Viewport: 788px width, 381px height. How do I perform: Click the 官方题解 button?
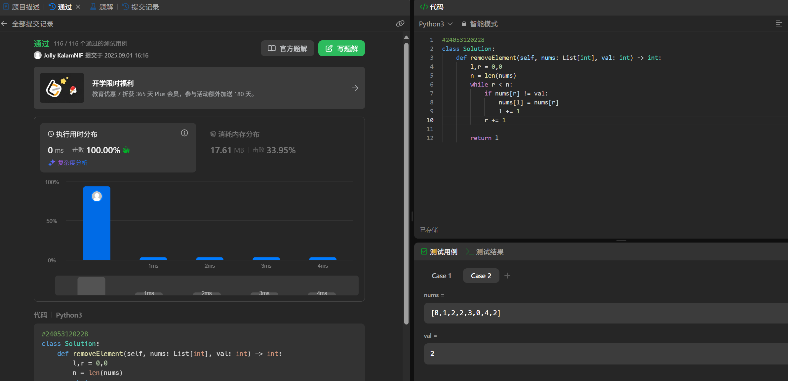287,49
